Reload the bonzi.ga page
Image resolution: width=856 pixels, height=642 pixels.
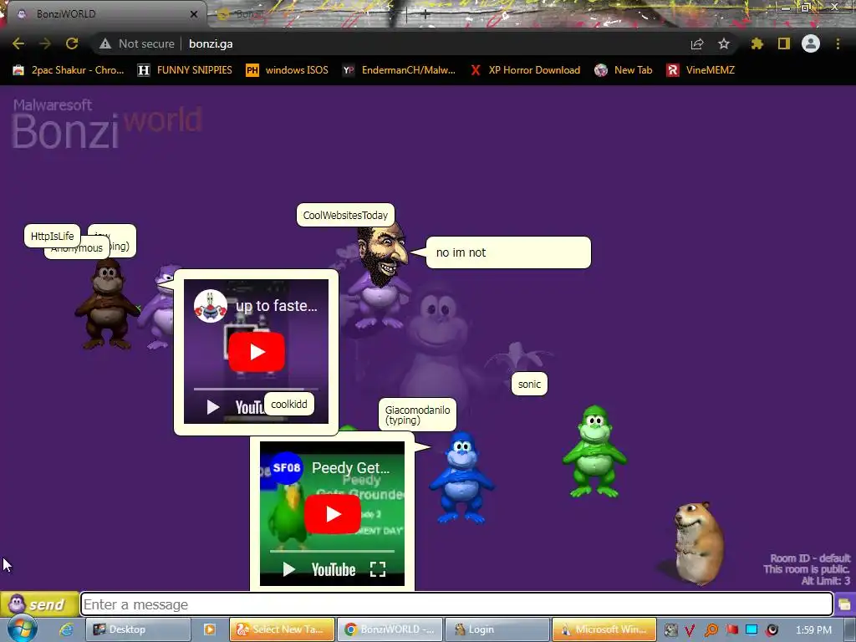[72, 43]
